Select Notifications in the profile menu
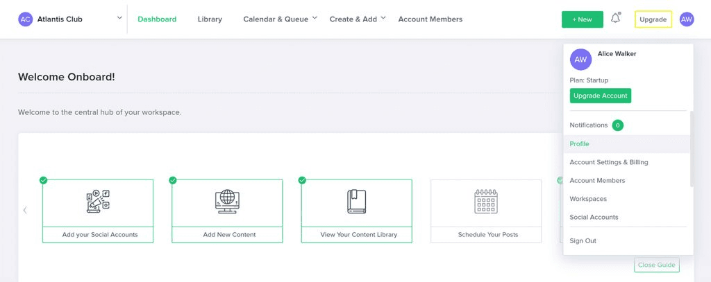711x282 pixels. tap(589, 125)
